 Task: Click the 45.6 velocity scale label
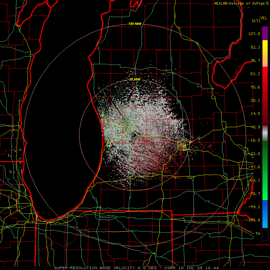(x=255, y=87)
